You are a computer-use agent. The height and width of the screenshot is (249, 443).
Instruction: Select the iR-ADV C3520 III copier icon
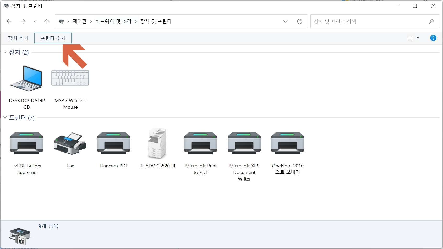pyautogui.click(x=157, y=143)
